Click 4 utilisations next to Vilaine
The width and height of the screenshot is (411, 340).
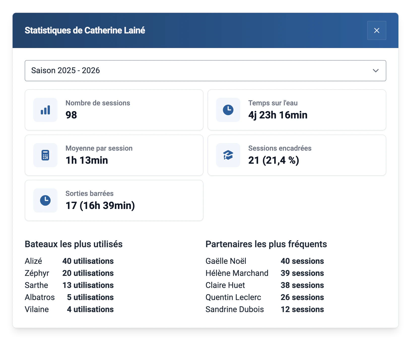[90, 309]
